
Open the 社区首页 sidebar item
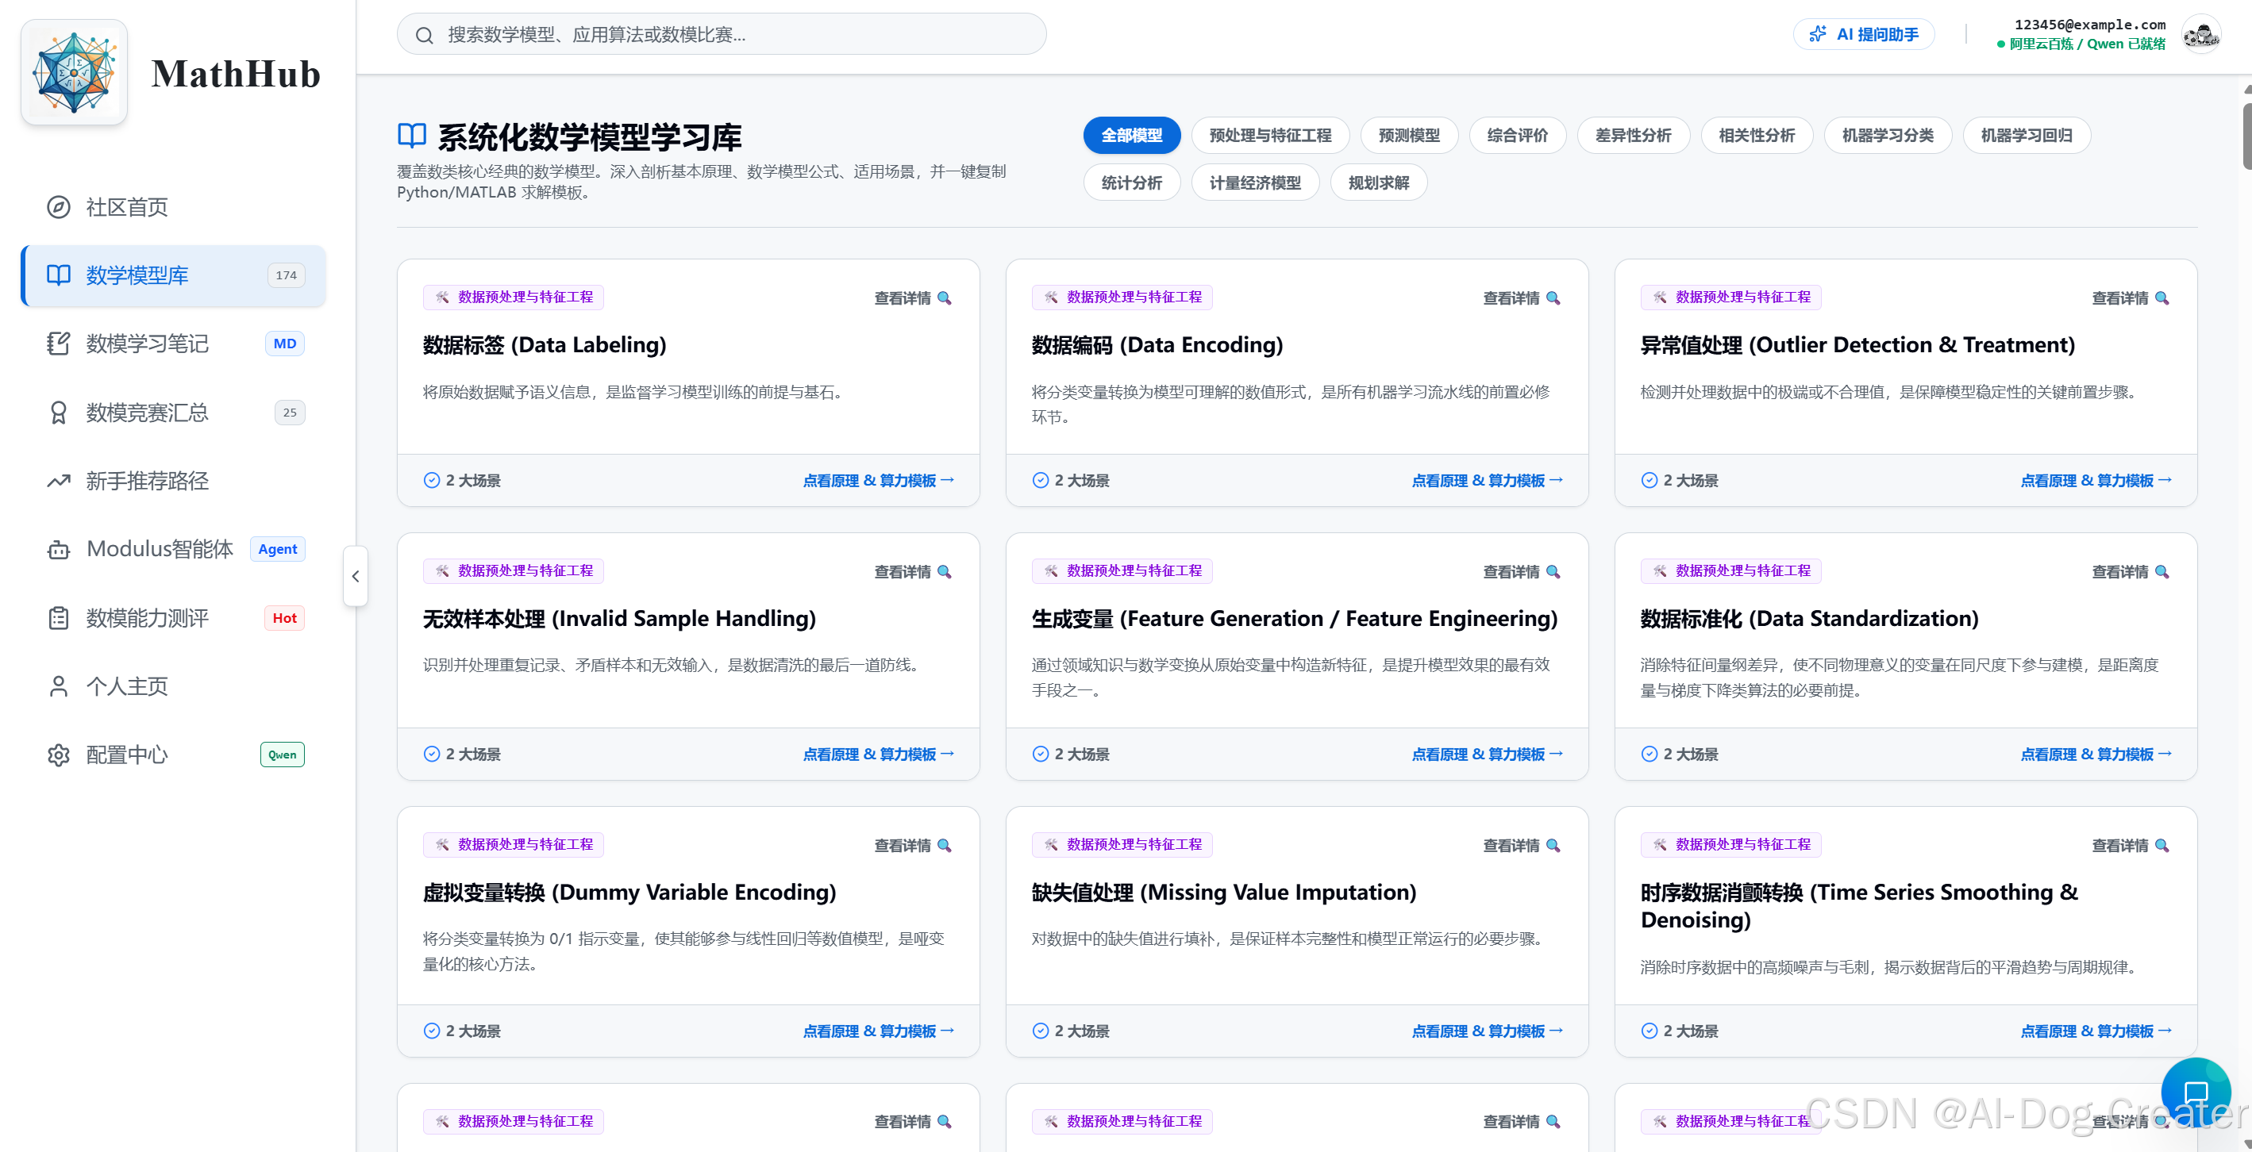tap(173, 207)
